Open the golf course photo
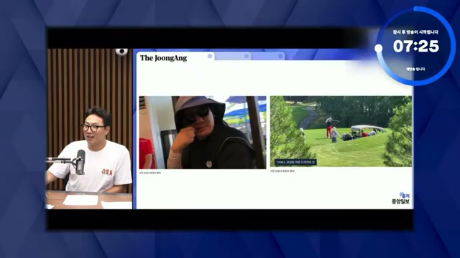This screenshot has height=258, width=460. [341, 131]
